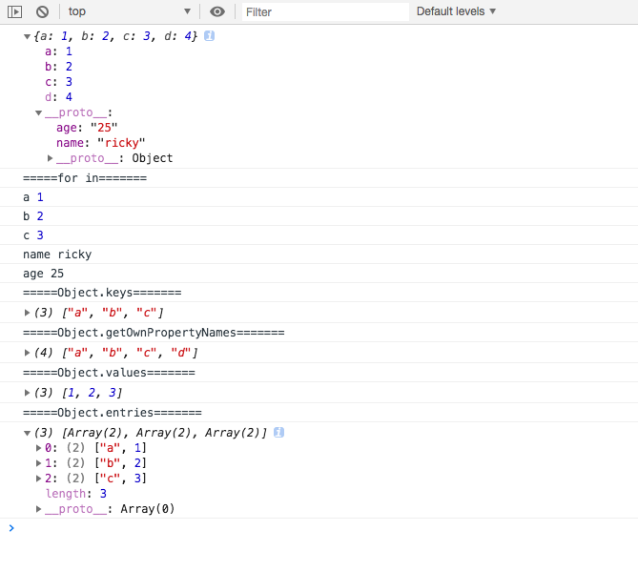Click the 'name ricky' log line
Viewport: 638px width, 571px height.
pos(57,255)
